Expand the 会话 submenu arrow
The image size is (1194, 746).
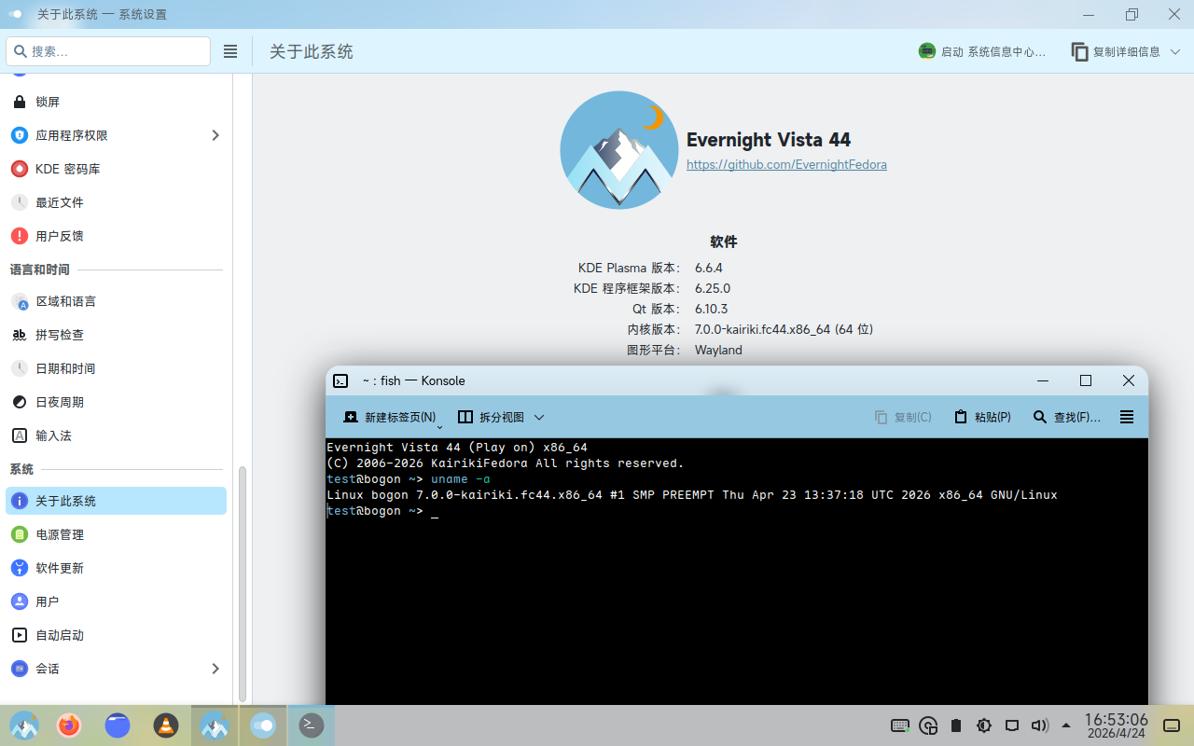pos(215,669)
